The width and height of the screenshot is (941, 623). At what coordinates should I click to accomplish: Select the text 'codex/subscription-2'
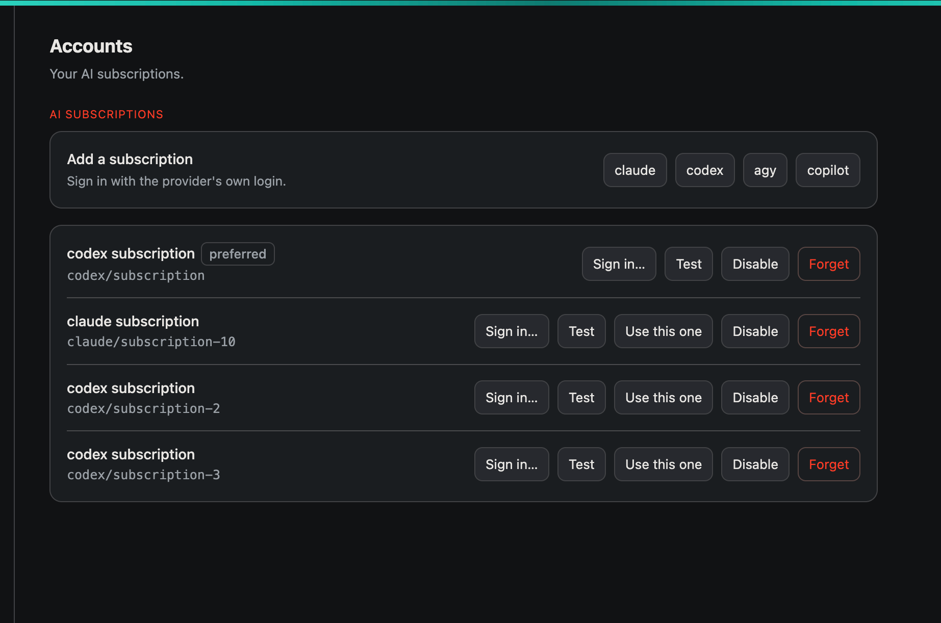143,409
